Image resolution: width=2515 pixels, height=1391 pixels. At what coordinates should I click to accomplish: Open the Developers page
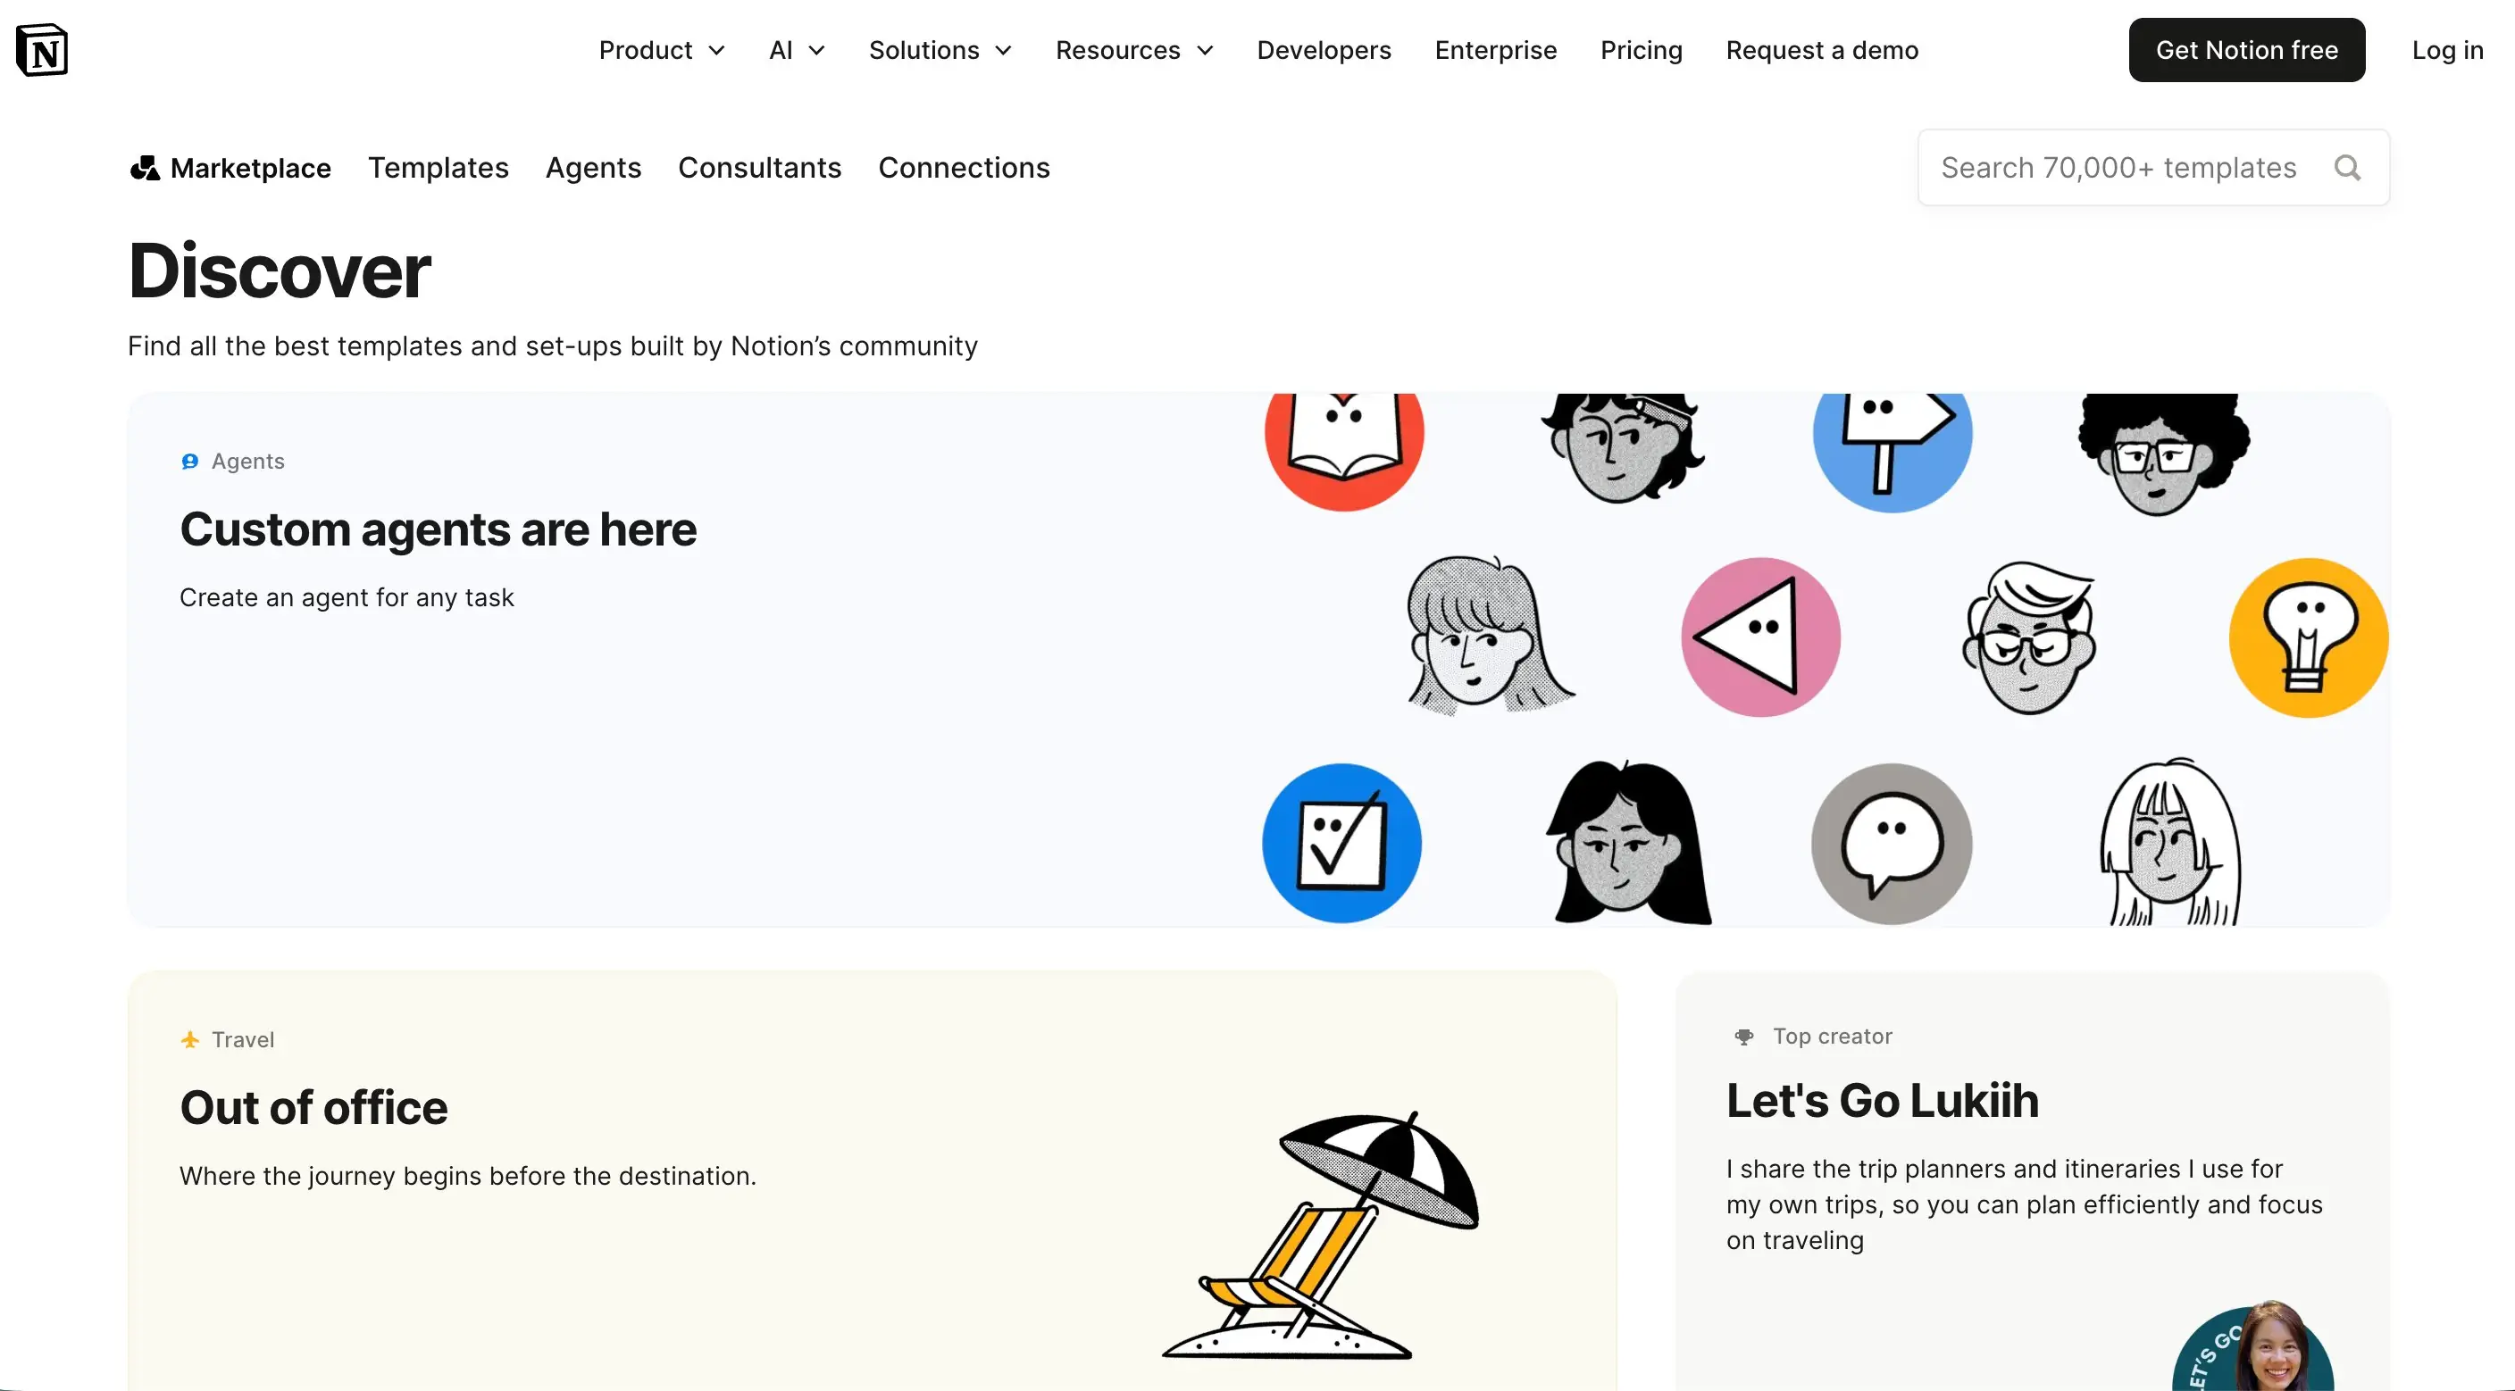pyautogui.click(x=1324, y=50)
